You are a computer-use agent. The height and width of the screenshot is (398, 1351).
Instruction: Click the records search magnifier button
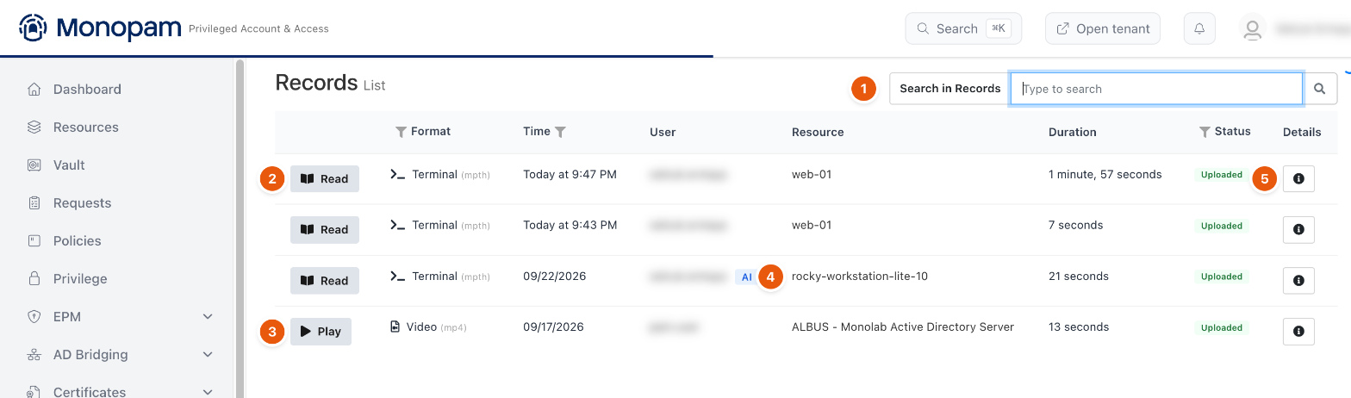1320,89
